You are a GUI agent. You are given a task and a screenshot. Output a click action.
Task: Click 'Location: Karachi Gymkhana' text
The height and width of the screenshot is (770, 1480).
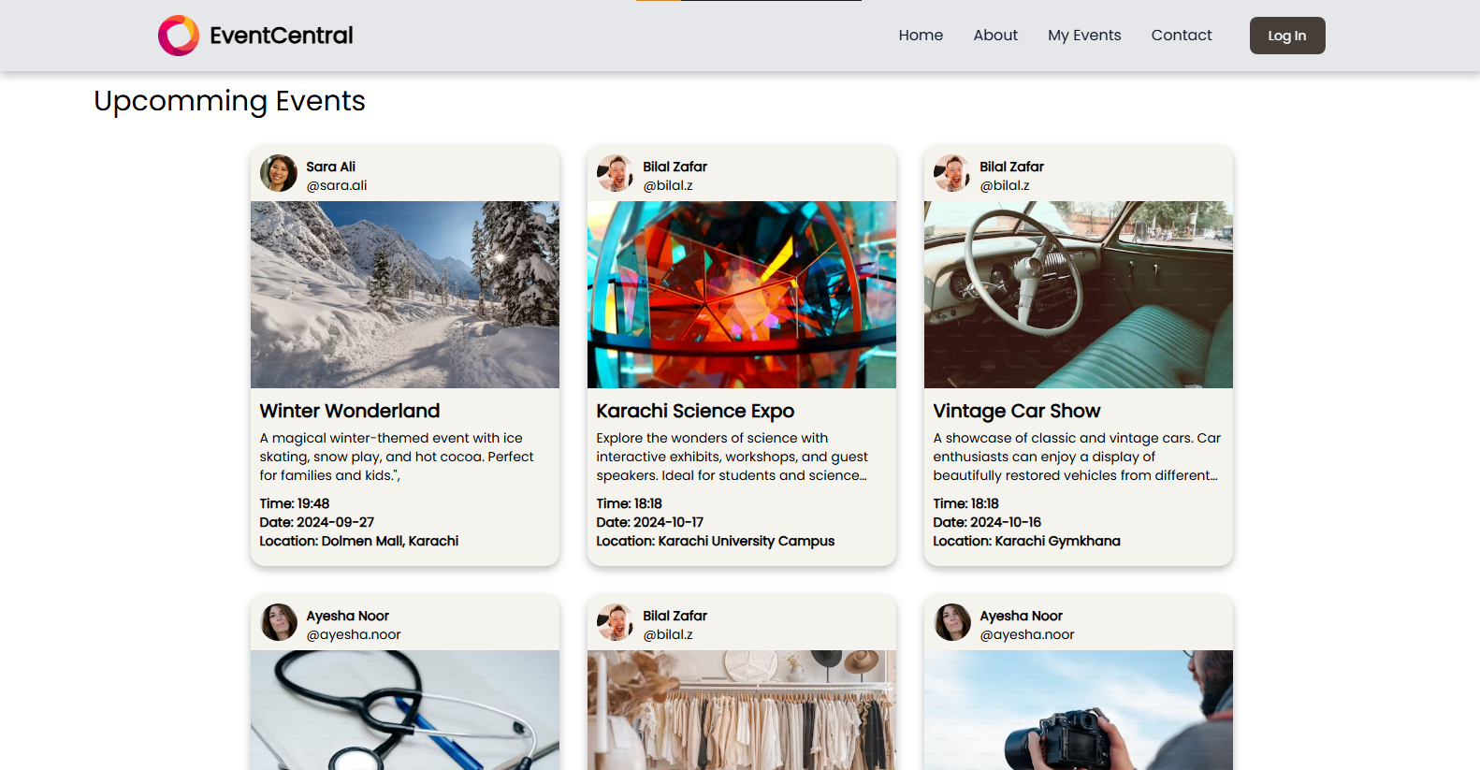(x=1027, y=541)
